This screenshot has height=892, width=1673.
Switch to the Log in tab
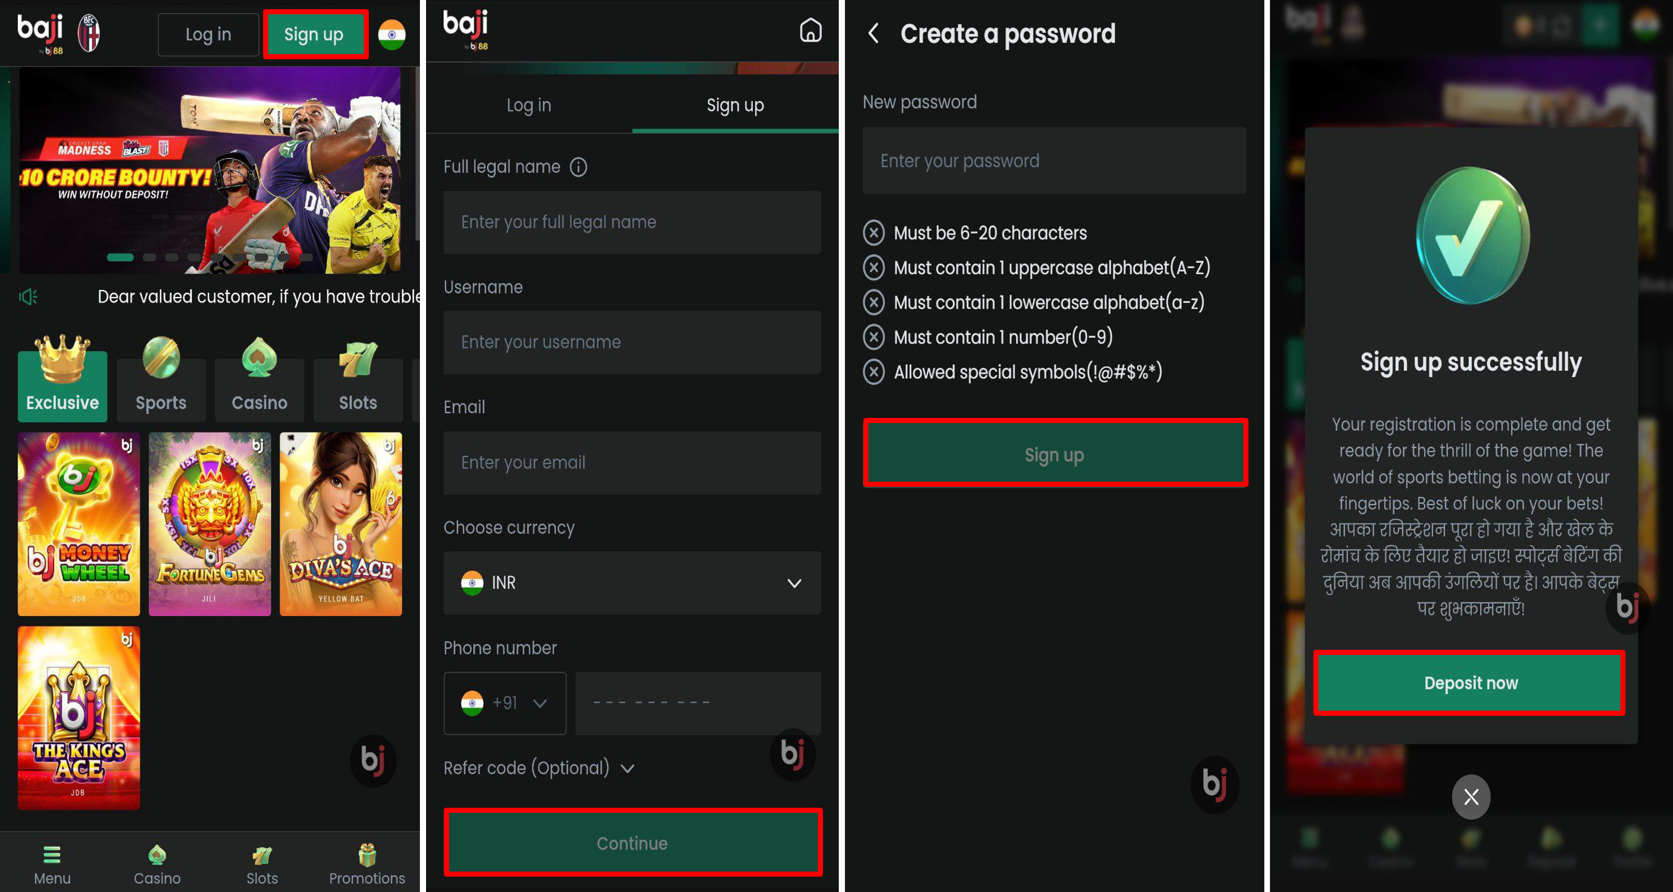(x=529, y=105)
